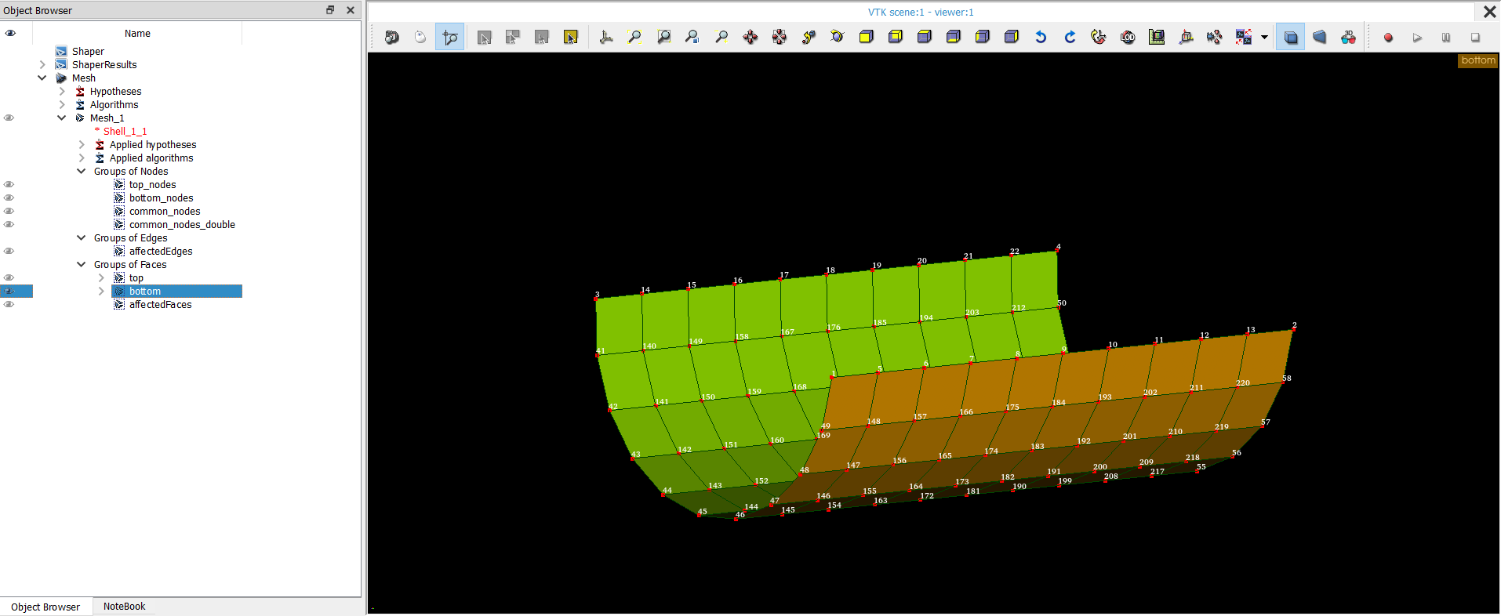
Task: Toggle visibility eye for top_nodes group
Action: [9, 185]
